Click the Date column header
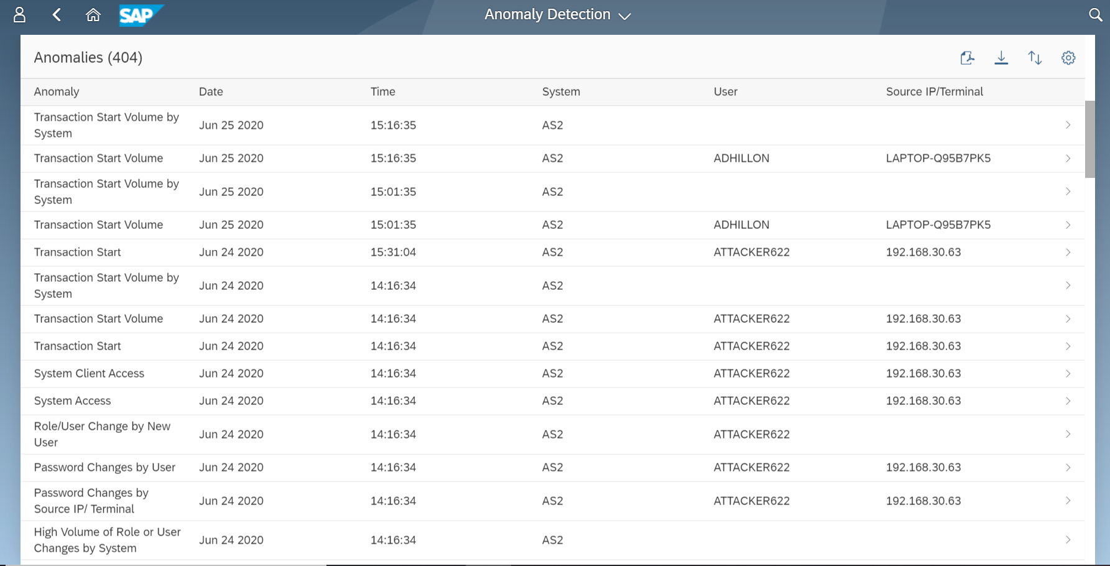1110x566 pixels. click(x=211, y=92)
